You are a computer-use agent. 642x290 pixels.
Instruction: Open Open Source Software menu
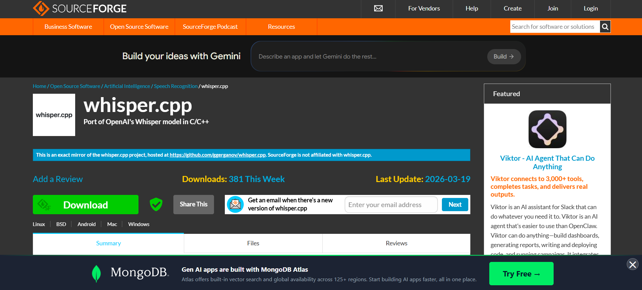139,27
